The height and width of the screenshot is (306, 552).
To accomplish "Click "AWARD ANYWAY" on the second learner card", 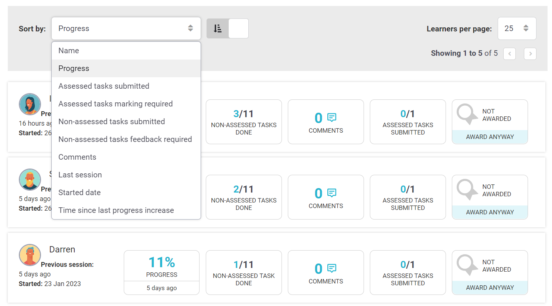I will click(490, 212).
